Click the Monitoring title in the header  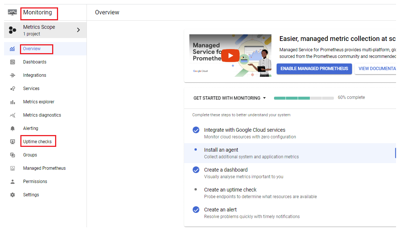[x=38, y=13]
